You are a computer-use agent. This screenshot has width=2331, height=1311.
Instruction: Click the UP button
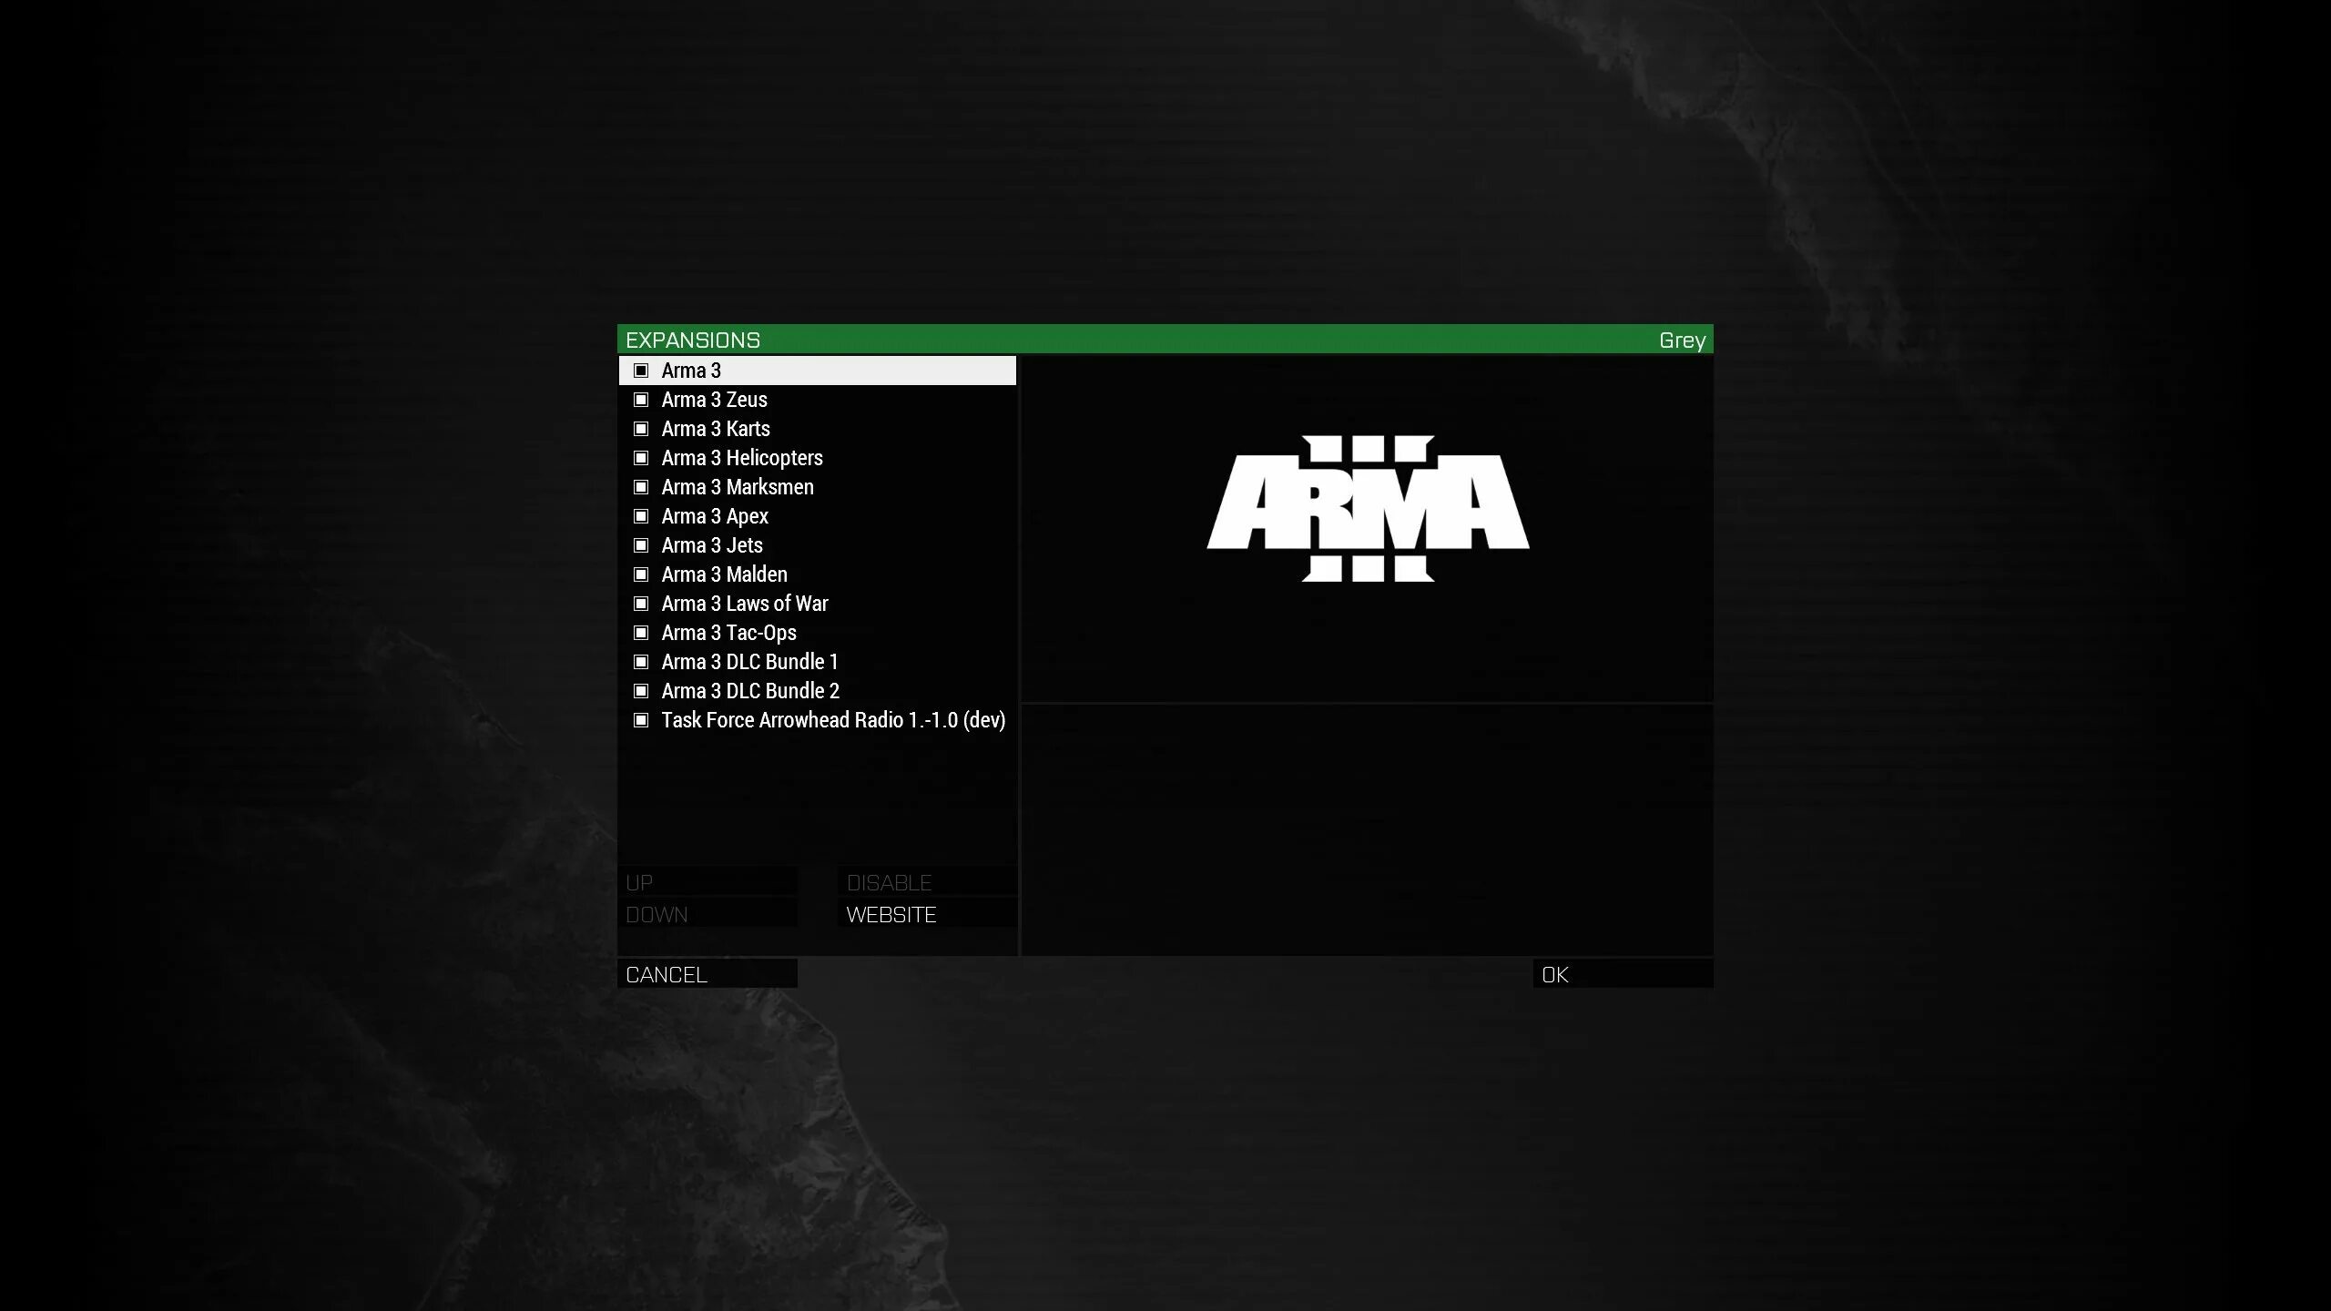707,882
